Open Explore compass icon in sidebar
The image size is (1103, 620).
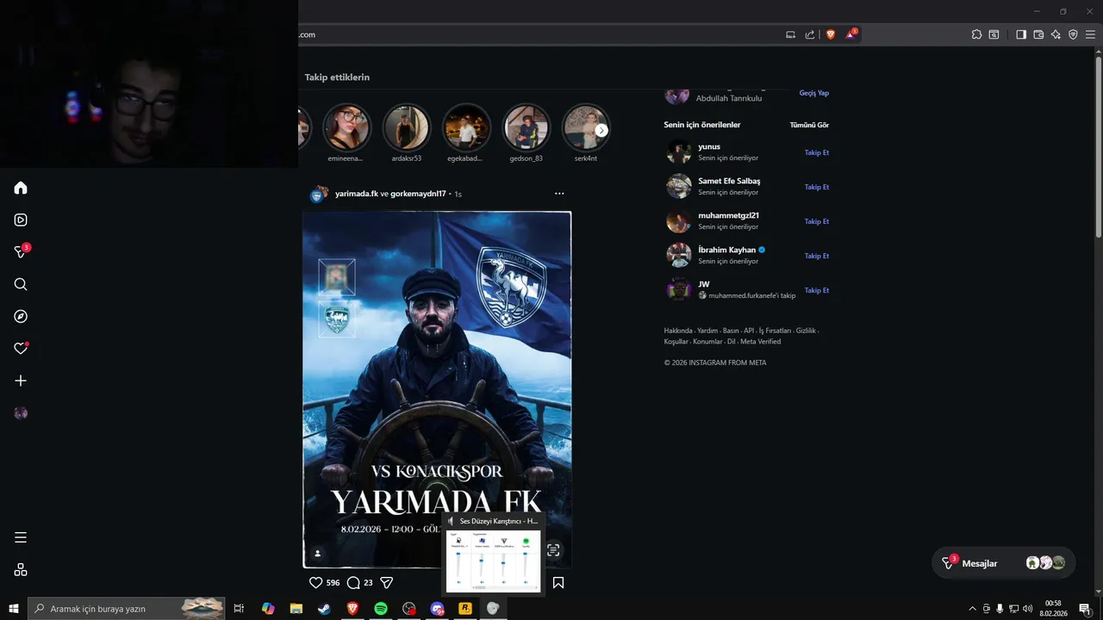(x=21, y=316)
